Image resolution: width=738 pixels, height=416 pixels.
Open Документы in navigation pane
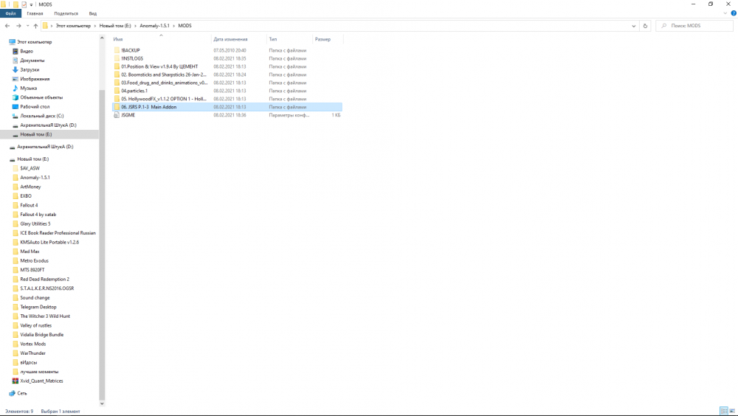(x=32, y=60)
